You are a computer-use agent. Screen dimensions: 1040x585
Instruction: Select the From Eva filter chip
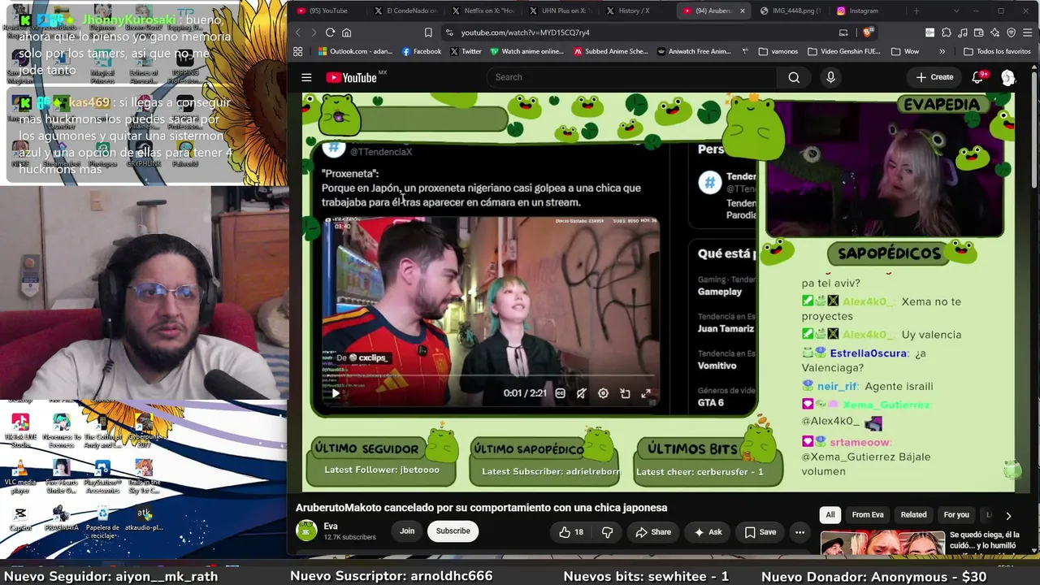point(868,515)
